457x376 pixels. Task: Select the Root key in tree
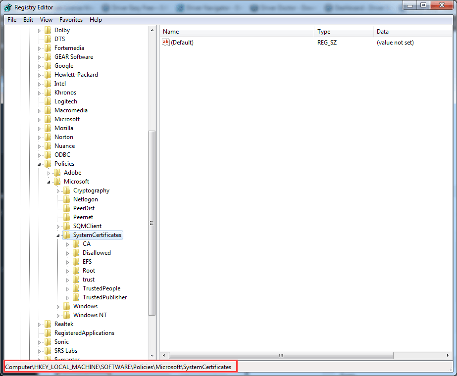click(89, 271)
